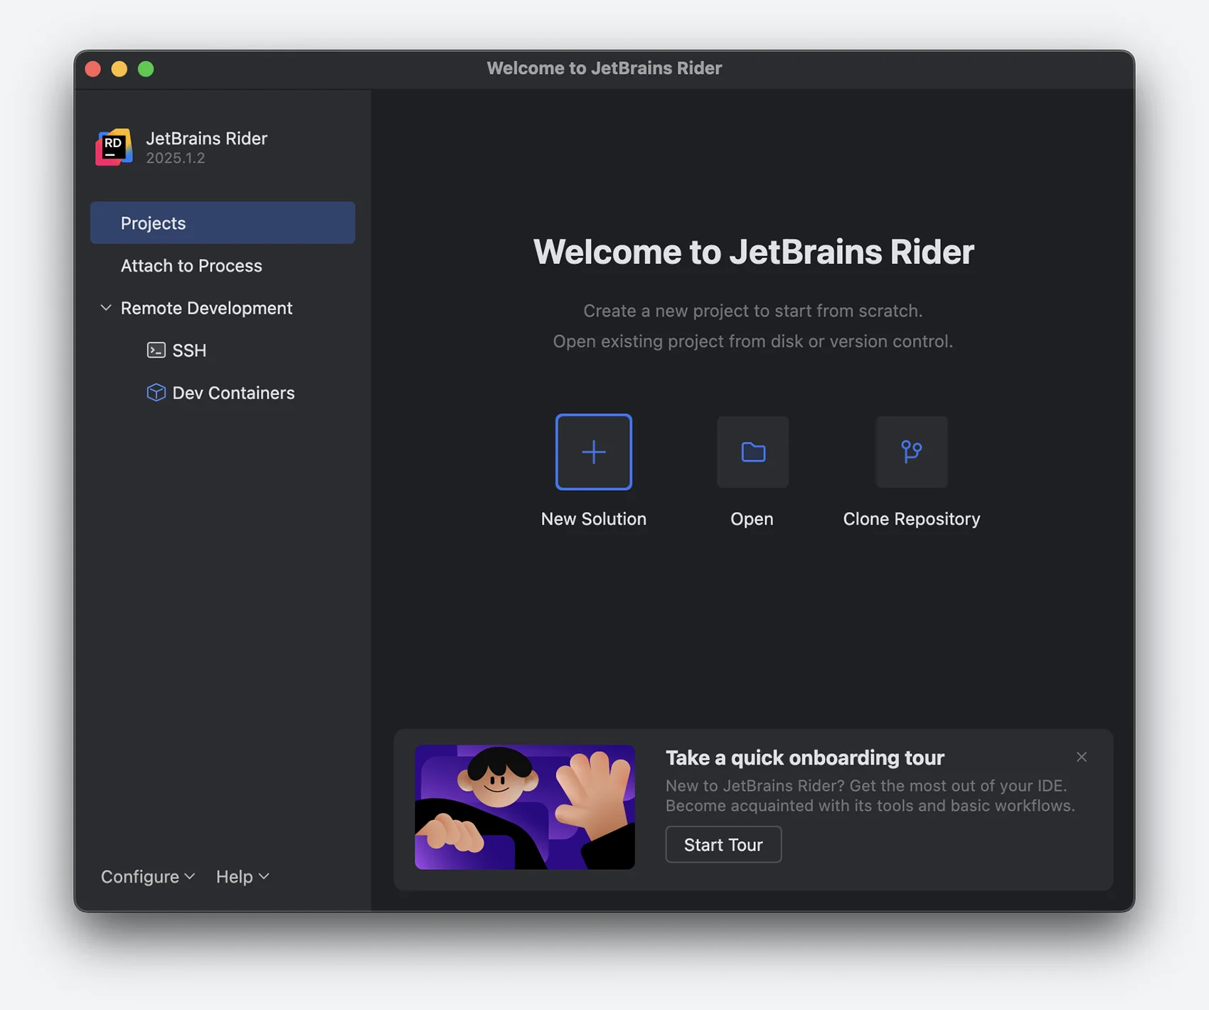Click the JetBrains Rider RD logo
1209x1010 pixels.
coord(114,147)
